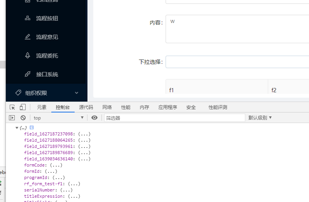
Task: Evaluate field_1627187237098 getter value
Action: tap(84, 134)
